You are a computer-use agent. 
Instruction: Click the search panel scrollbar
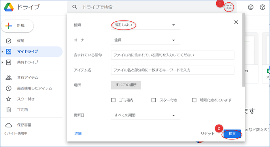[244, 50]
